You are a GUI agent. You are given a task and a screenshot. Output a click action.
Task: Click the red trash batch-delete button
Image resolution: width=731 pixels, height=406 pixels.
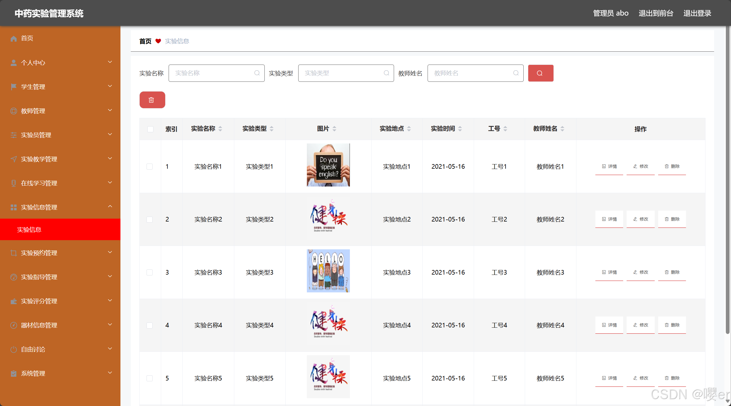point(152,100)
